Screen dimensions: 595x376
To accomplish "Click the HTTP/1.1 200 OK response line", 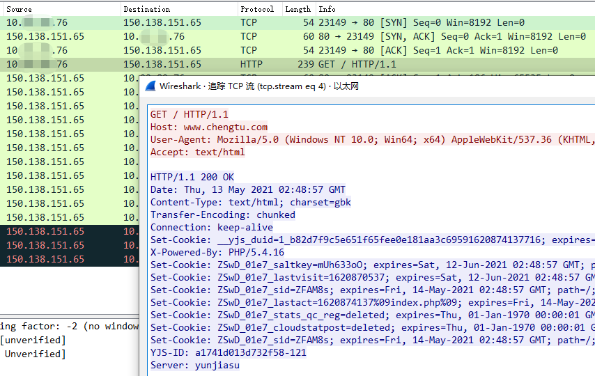I will [192, 177].
